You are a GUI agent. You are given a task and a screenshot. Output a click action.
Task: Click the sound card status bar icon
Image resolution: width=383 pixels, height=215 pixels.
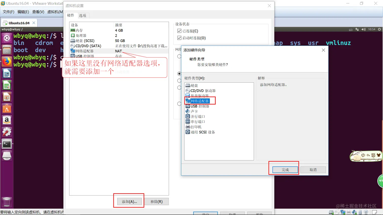tap(354, 212)
